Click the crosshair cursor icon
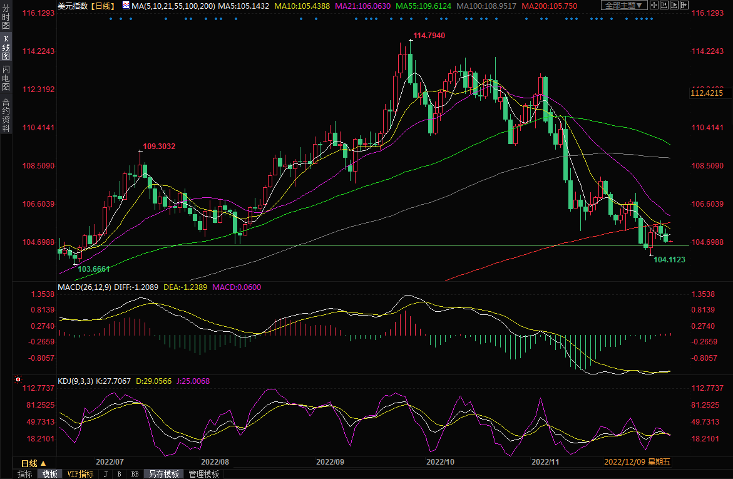This screenshot has height=479, width=733. pos(655,6)
